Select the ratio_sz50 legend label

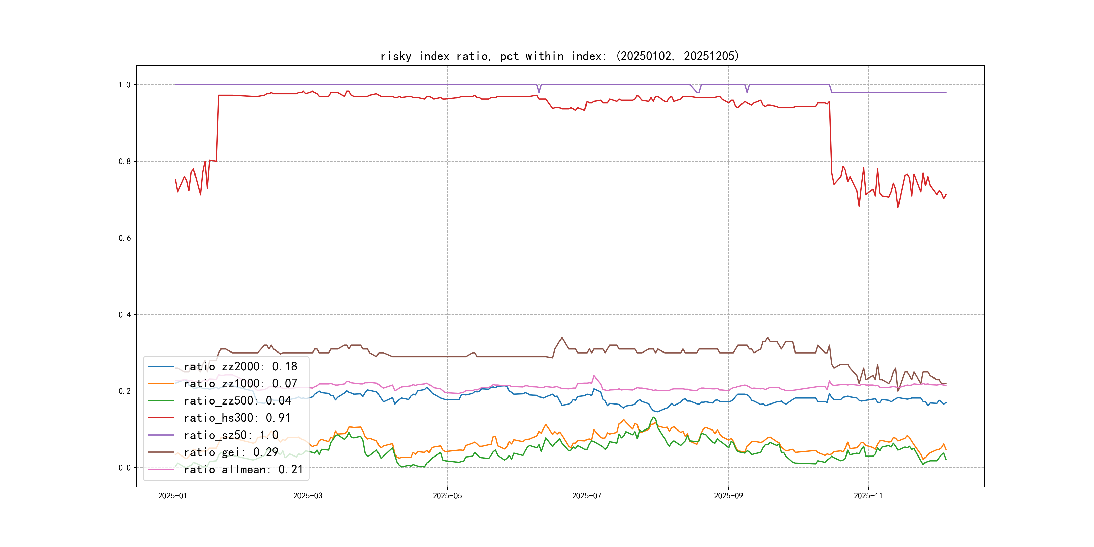pos(231,435)
